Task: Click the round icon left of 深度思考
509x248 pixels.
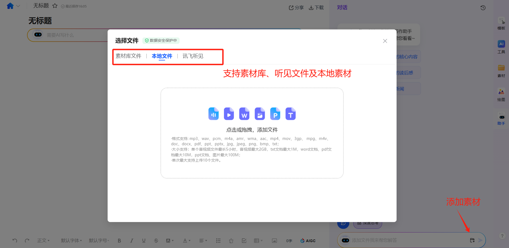Action: point(343,223)
